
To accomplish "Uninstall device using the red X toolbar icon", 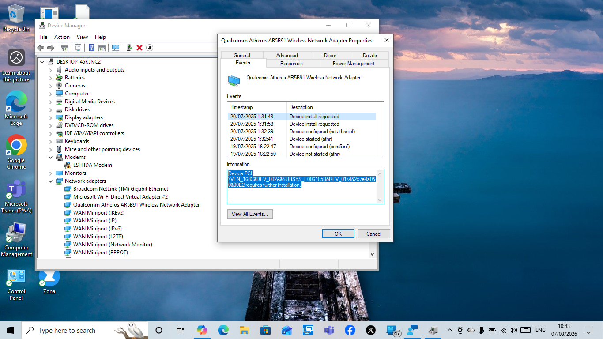I will [x=139, y=47].
